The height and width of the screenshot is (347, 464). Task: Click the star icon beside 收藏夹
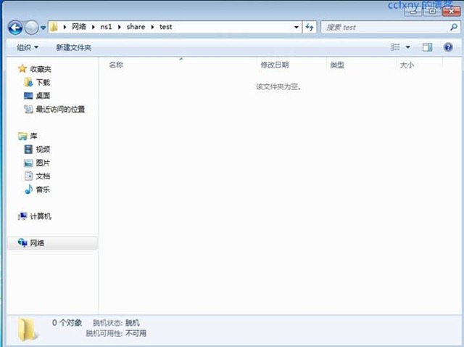(22, 69)
